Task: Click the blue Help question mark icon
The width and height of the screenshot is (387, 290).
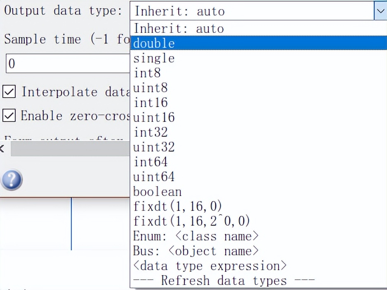Action: [12, 180]
